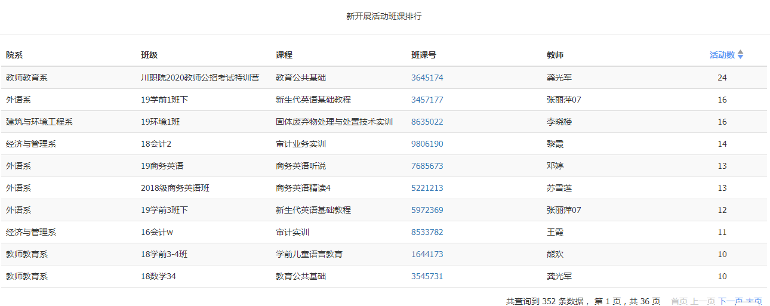
Task: Sort by the 活动数 sort arrows icon
Action: click(x=740, y=55)
